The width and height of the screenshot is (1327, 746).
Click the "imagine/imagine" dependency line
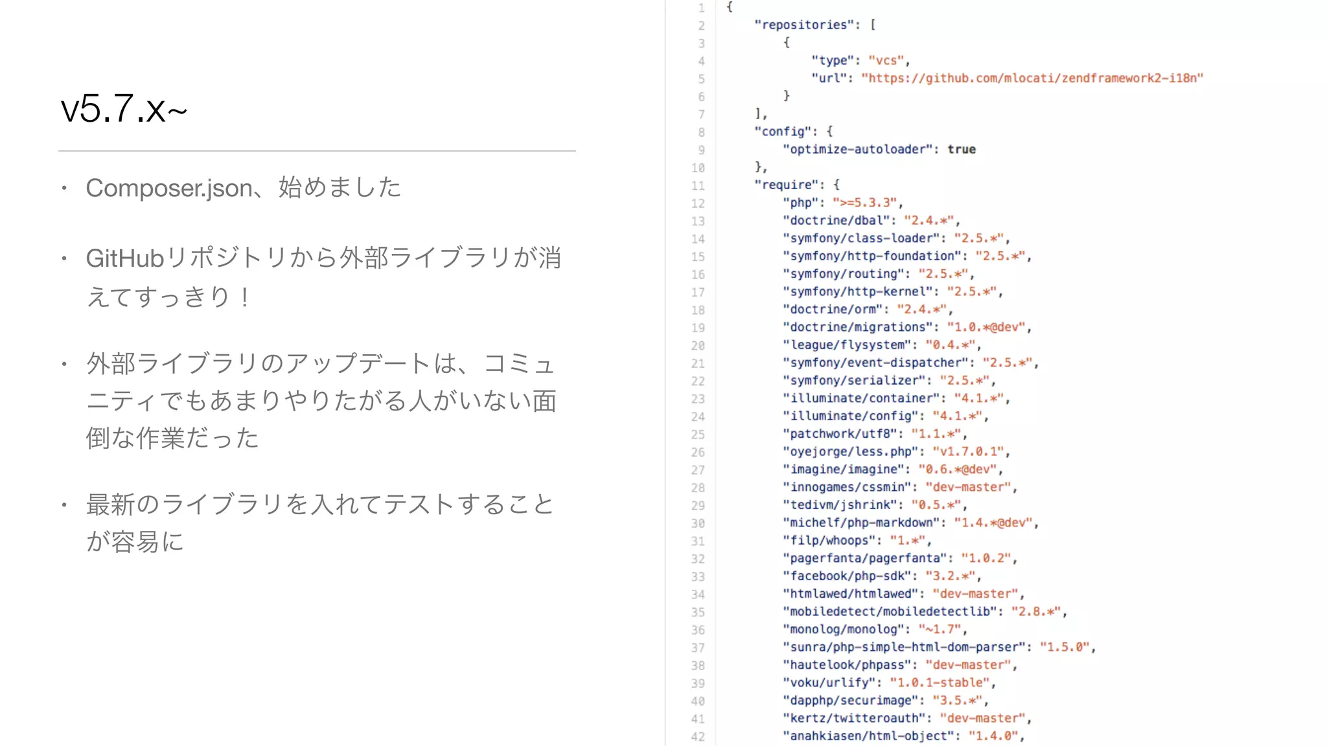893,469
